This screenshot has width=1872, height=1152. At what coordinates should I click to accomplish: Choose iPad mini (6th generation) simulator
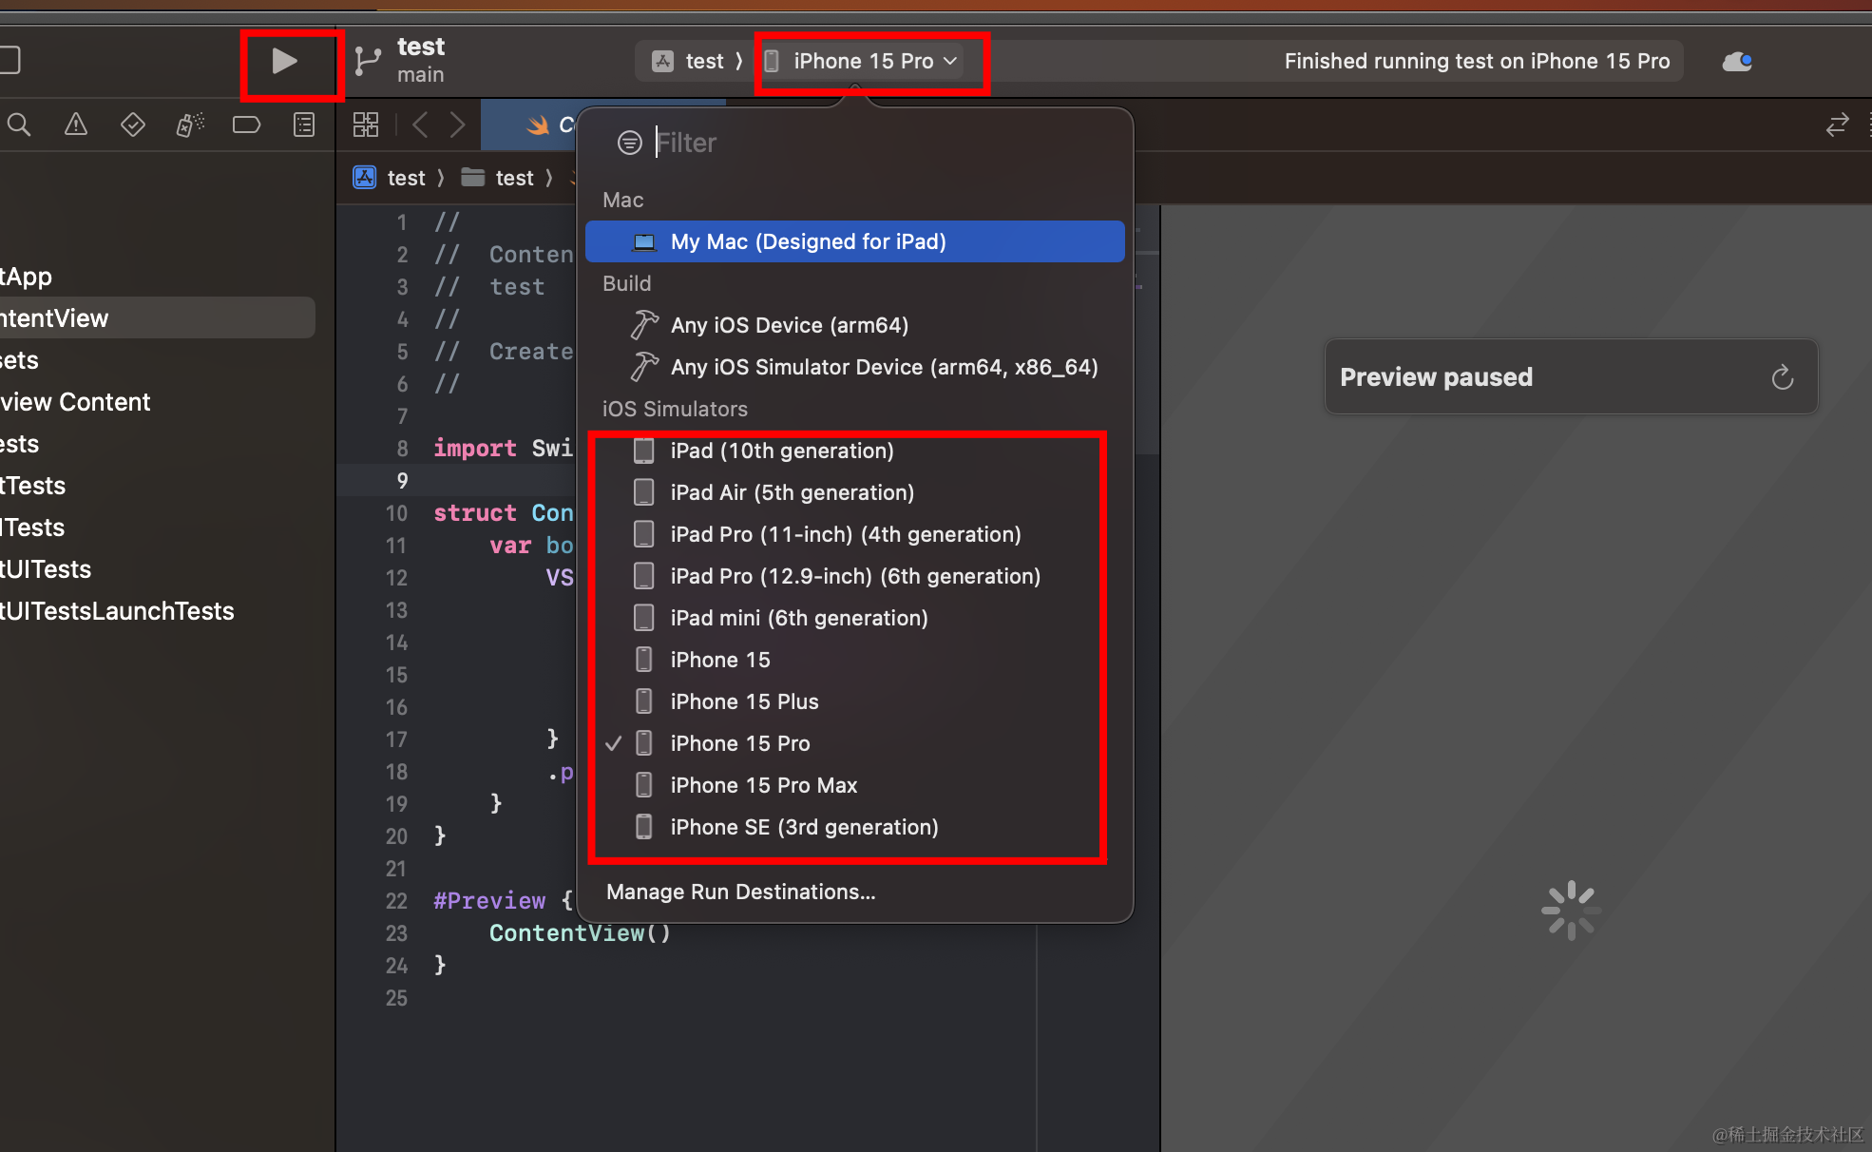pyautogui.click(x=798, y=618)
